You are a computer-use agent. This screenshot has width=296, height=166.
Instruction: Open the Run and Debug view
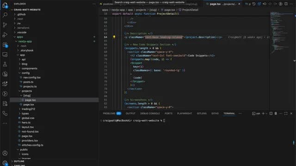click(5, 35)
